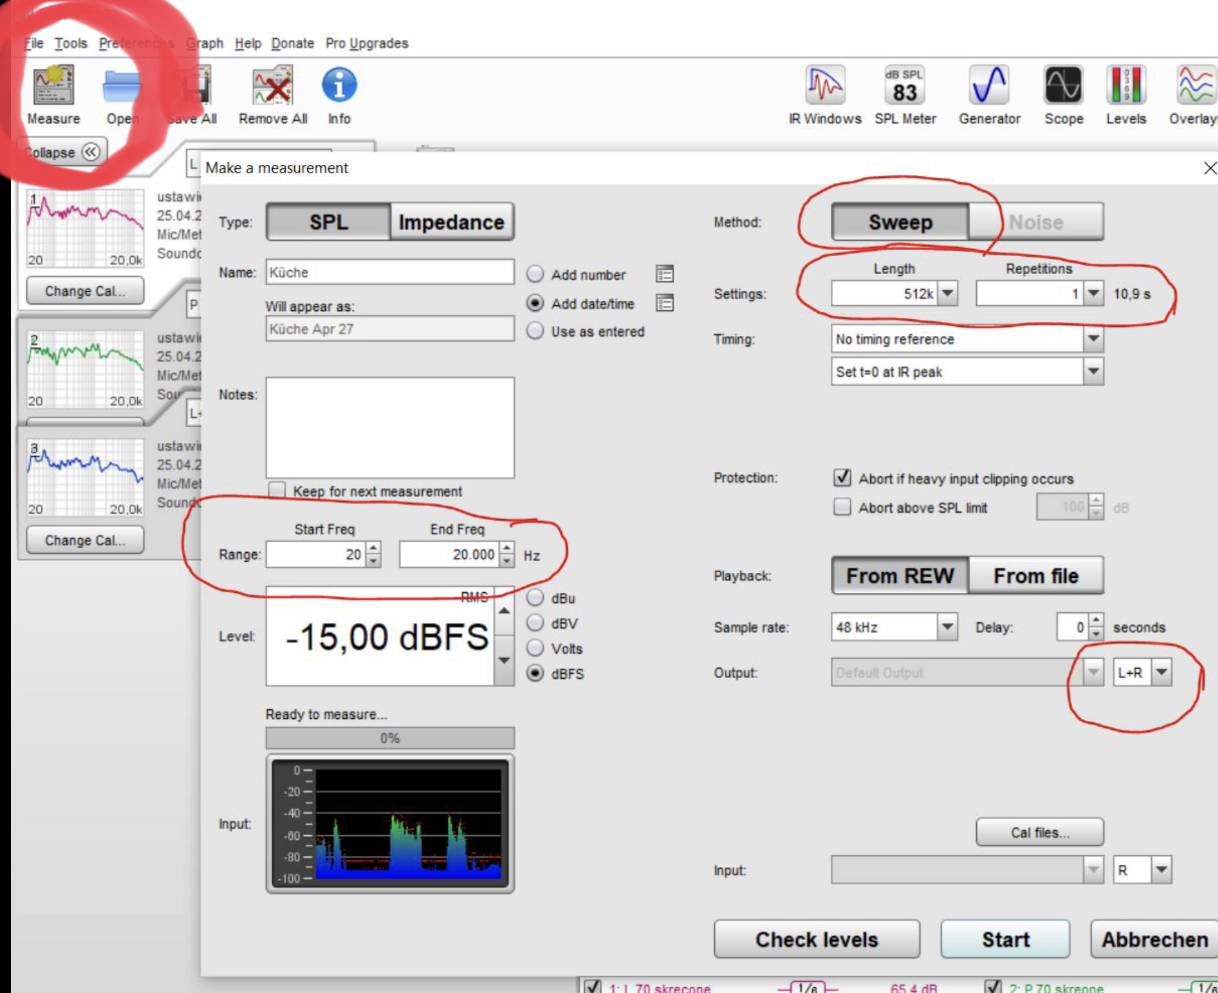Open the Donate menu
The width and height of the screenshot is (1218, 993).
[292, 43]
